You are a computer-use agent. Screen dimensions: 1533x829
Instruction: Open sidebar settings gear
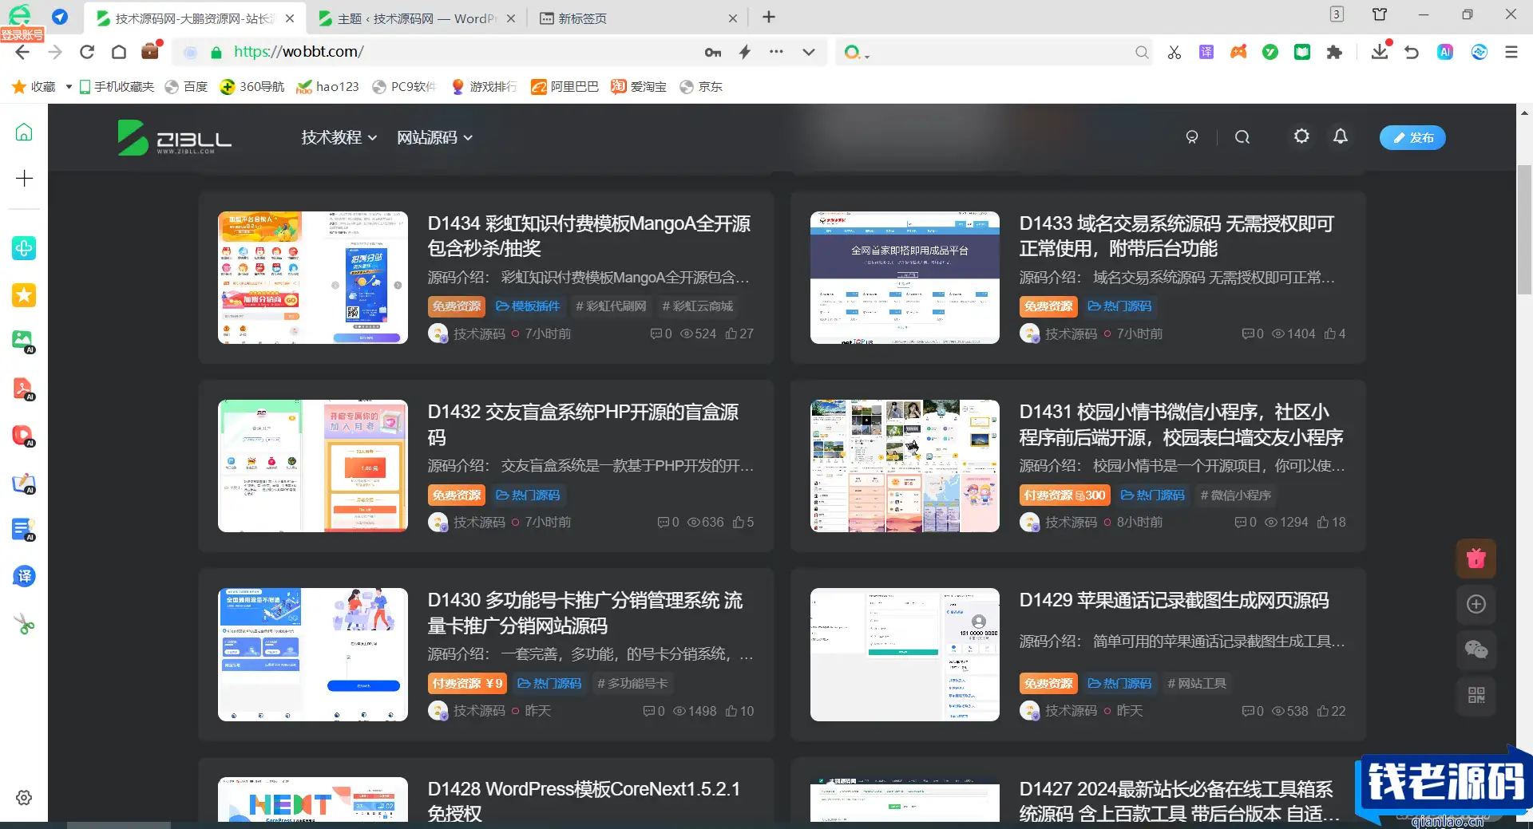tap(24, 798)
